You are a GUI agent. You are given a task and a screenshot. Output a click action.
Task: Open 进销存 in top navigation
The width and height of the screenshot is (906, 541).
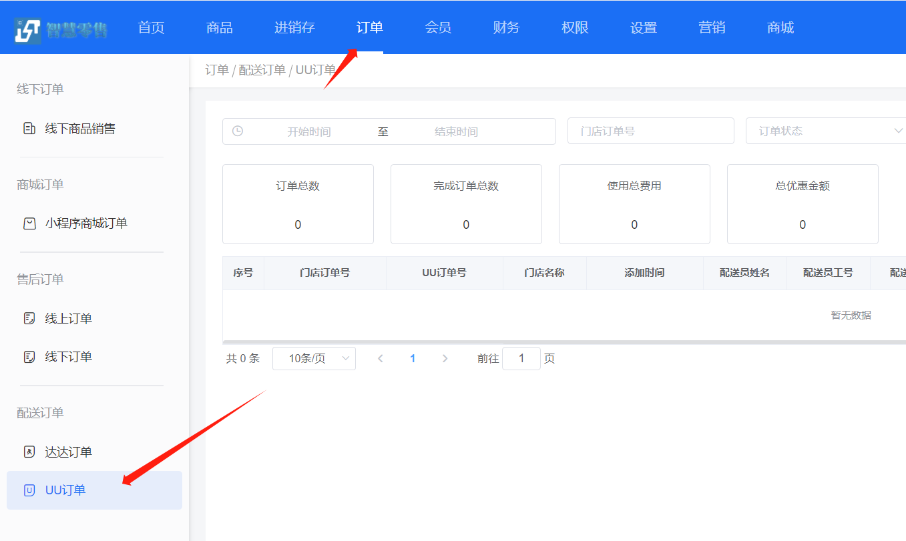(x=294, y=27)
